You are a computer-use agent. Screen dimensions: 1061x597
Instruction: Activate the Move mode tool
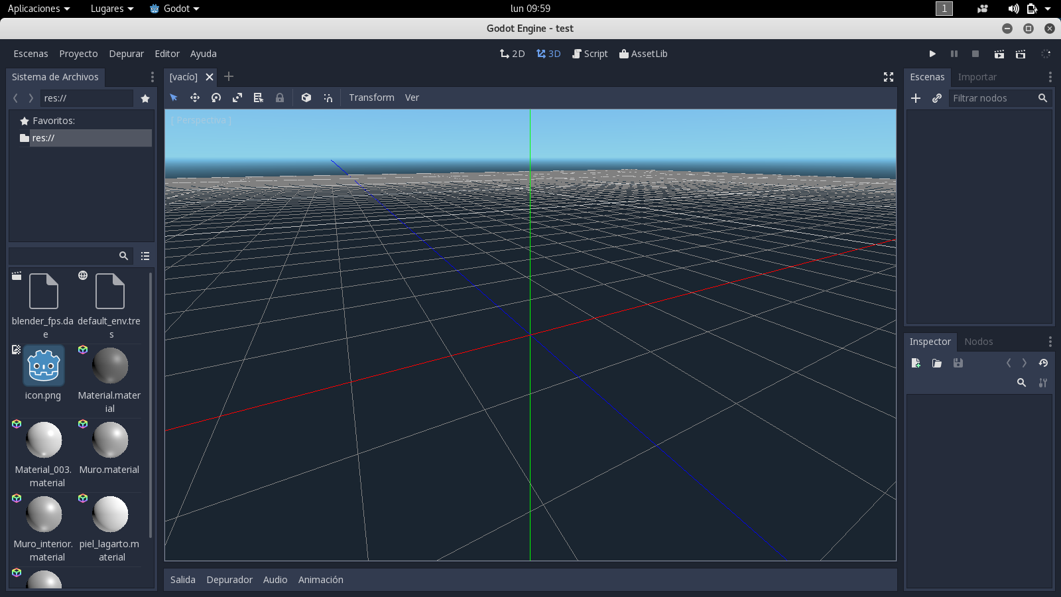(195, 98)
